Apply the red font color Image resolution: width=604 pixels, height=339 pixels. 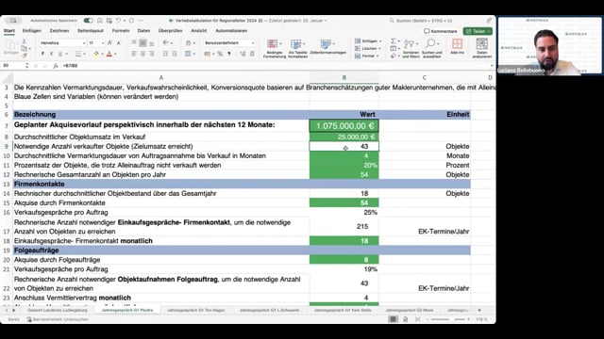pos(109,54)
